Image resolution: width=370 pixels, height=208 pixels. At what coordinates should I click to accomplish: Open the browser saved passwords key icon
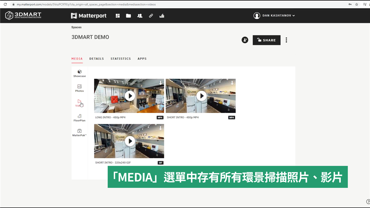tap(350, 4)
